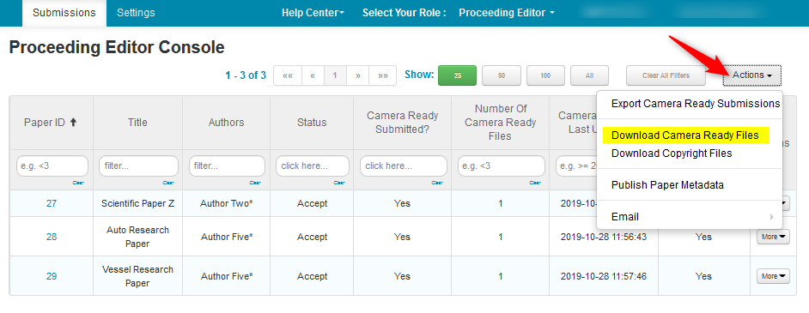This screenshot has height=313, width=809.
Task: Focus Number Of Camera Ready Files filter
Action: (502, 166)
